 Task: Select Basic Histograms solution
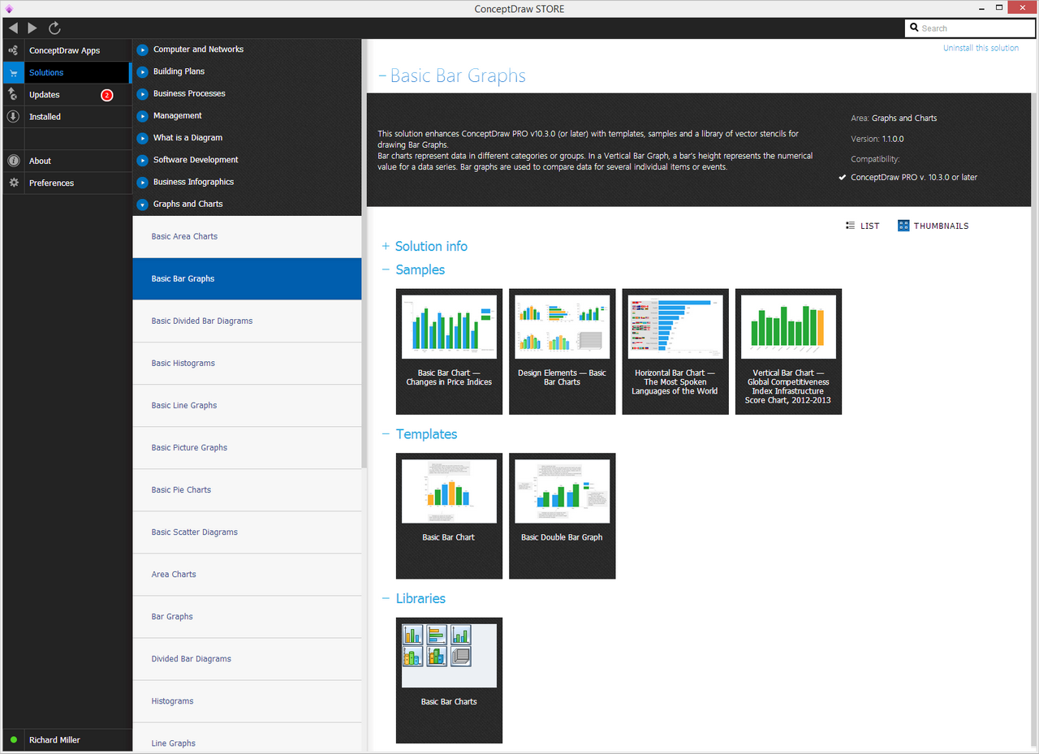click(247, 364)
